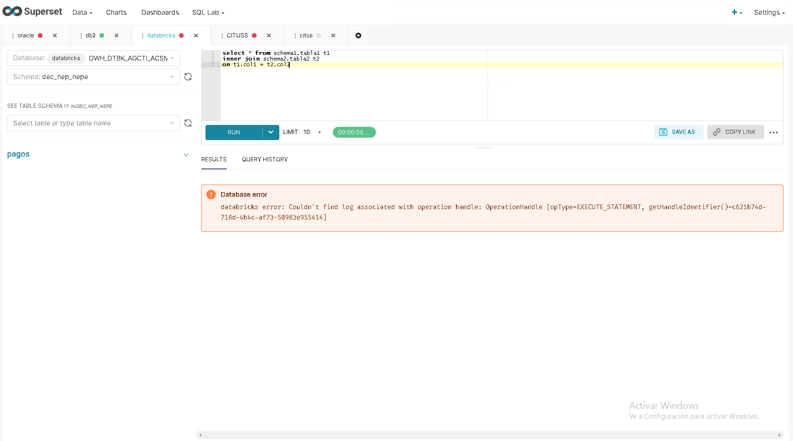
Task: Open databricks tab options dots
Action: pos(143,35)
